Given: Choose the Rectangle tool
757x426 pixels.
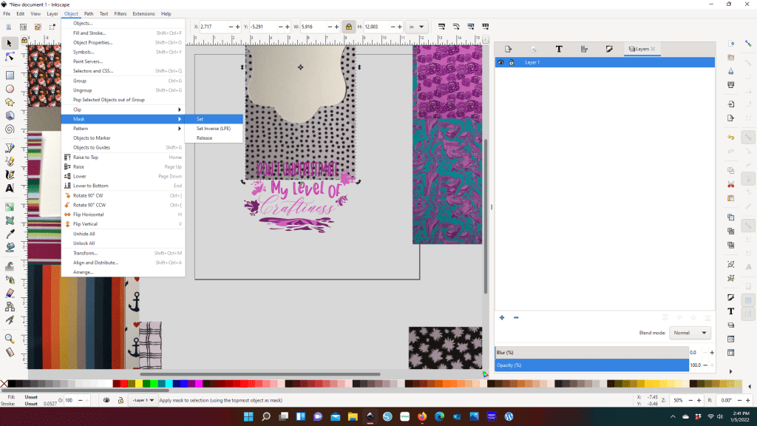Looking at the screenshot, I should (10, 75).
